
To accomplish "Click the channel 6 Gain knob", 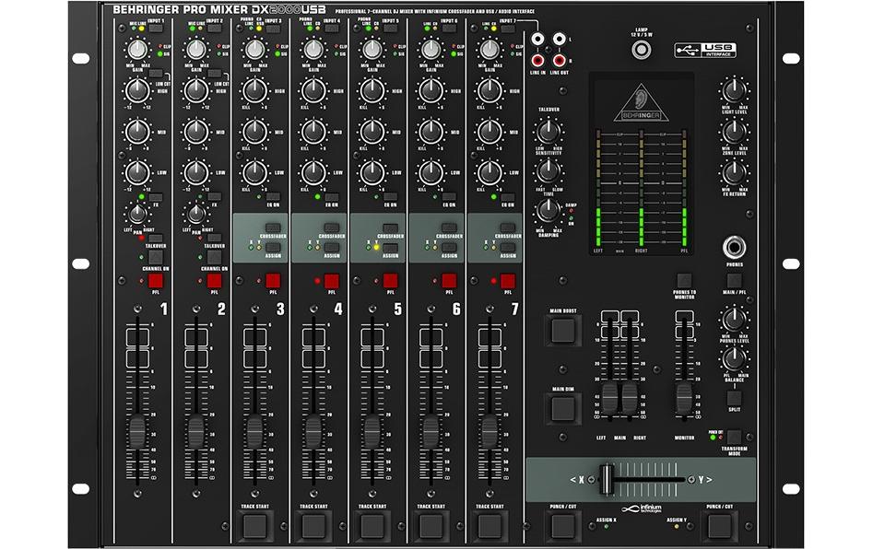I will [431, 50].
